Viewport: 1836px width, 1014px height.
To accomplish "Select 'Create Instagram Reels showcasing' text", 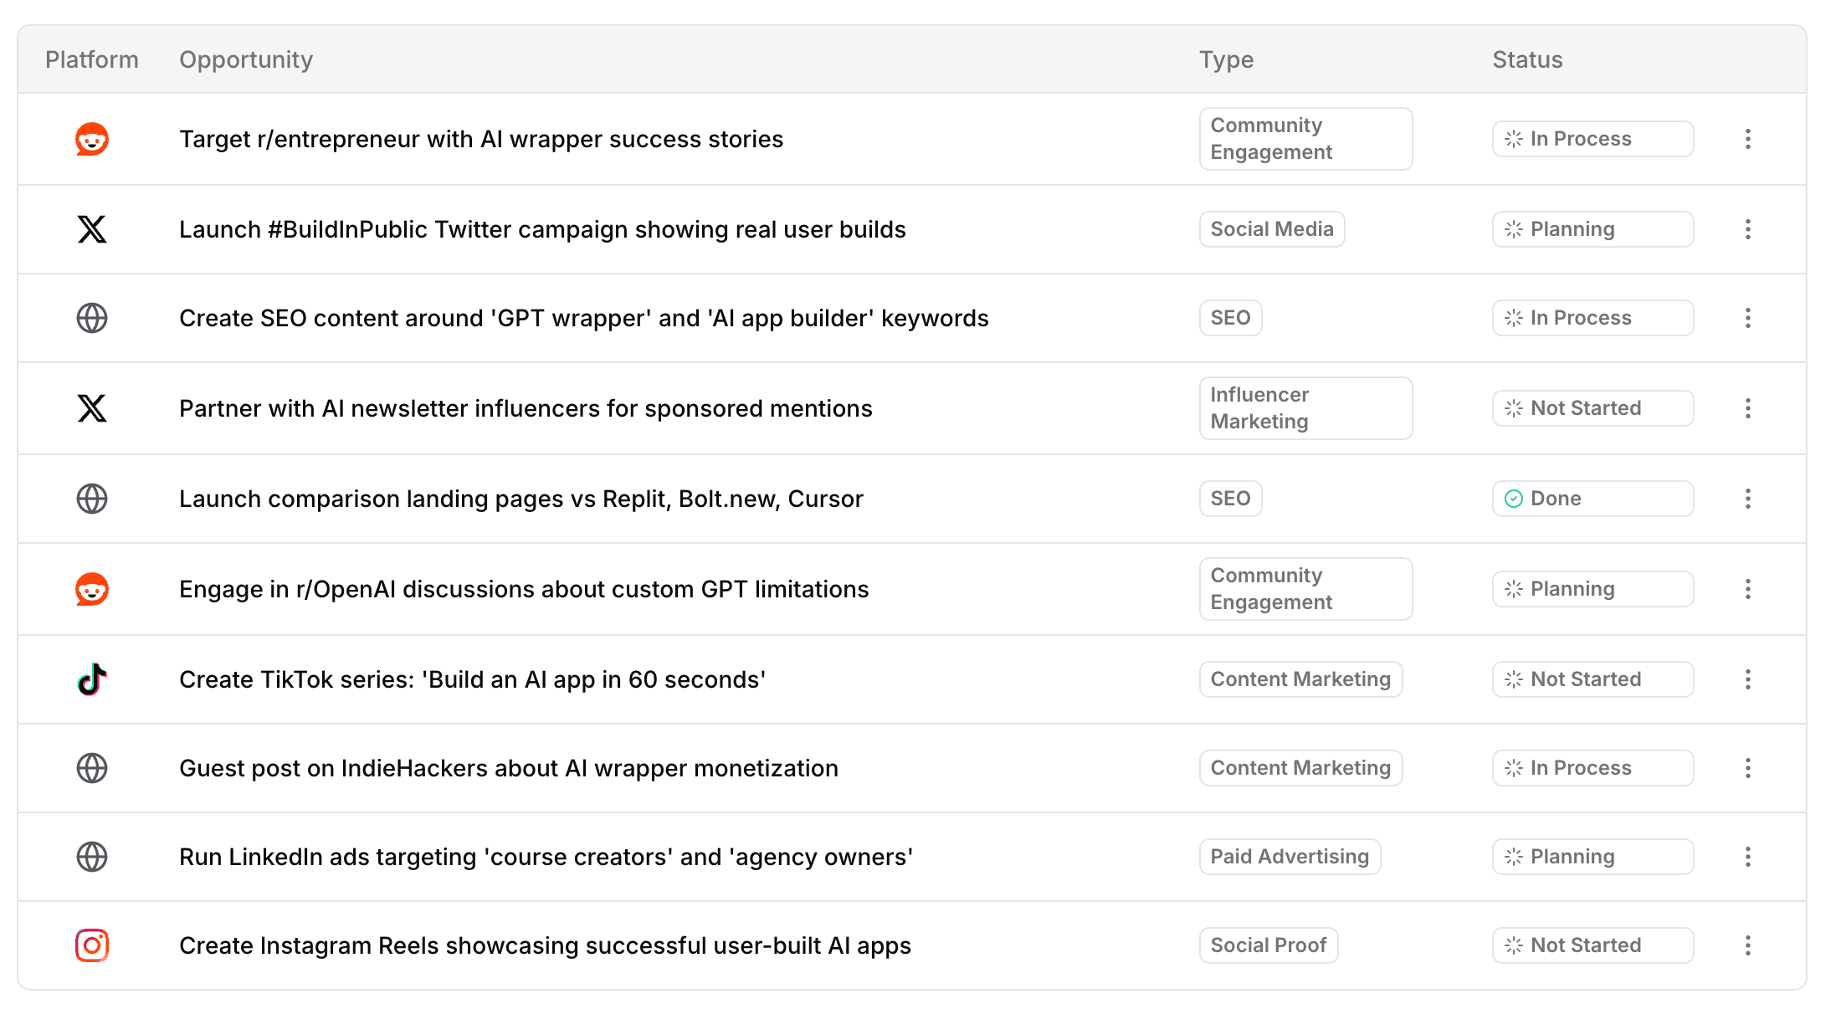I will click(545, 945).
